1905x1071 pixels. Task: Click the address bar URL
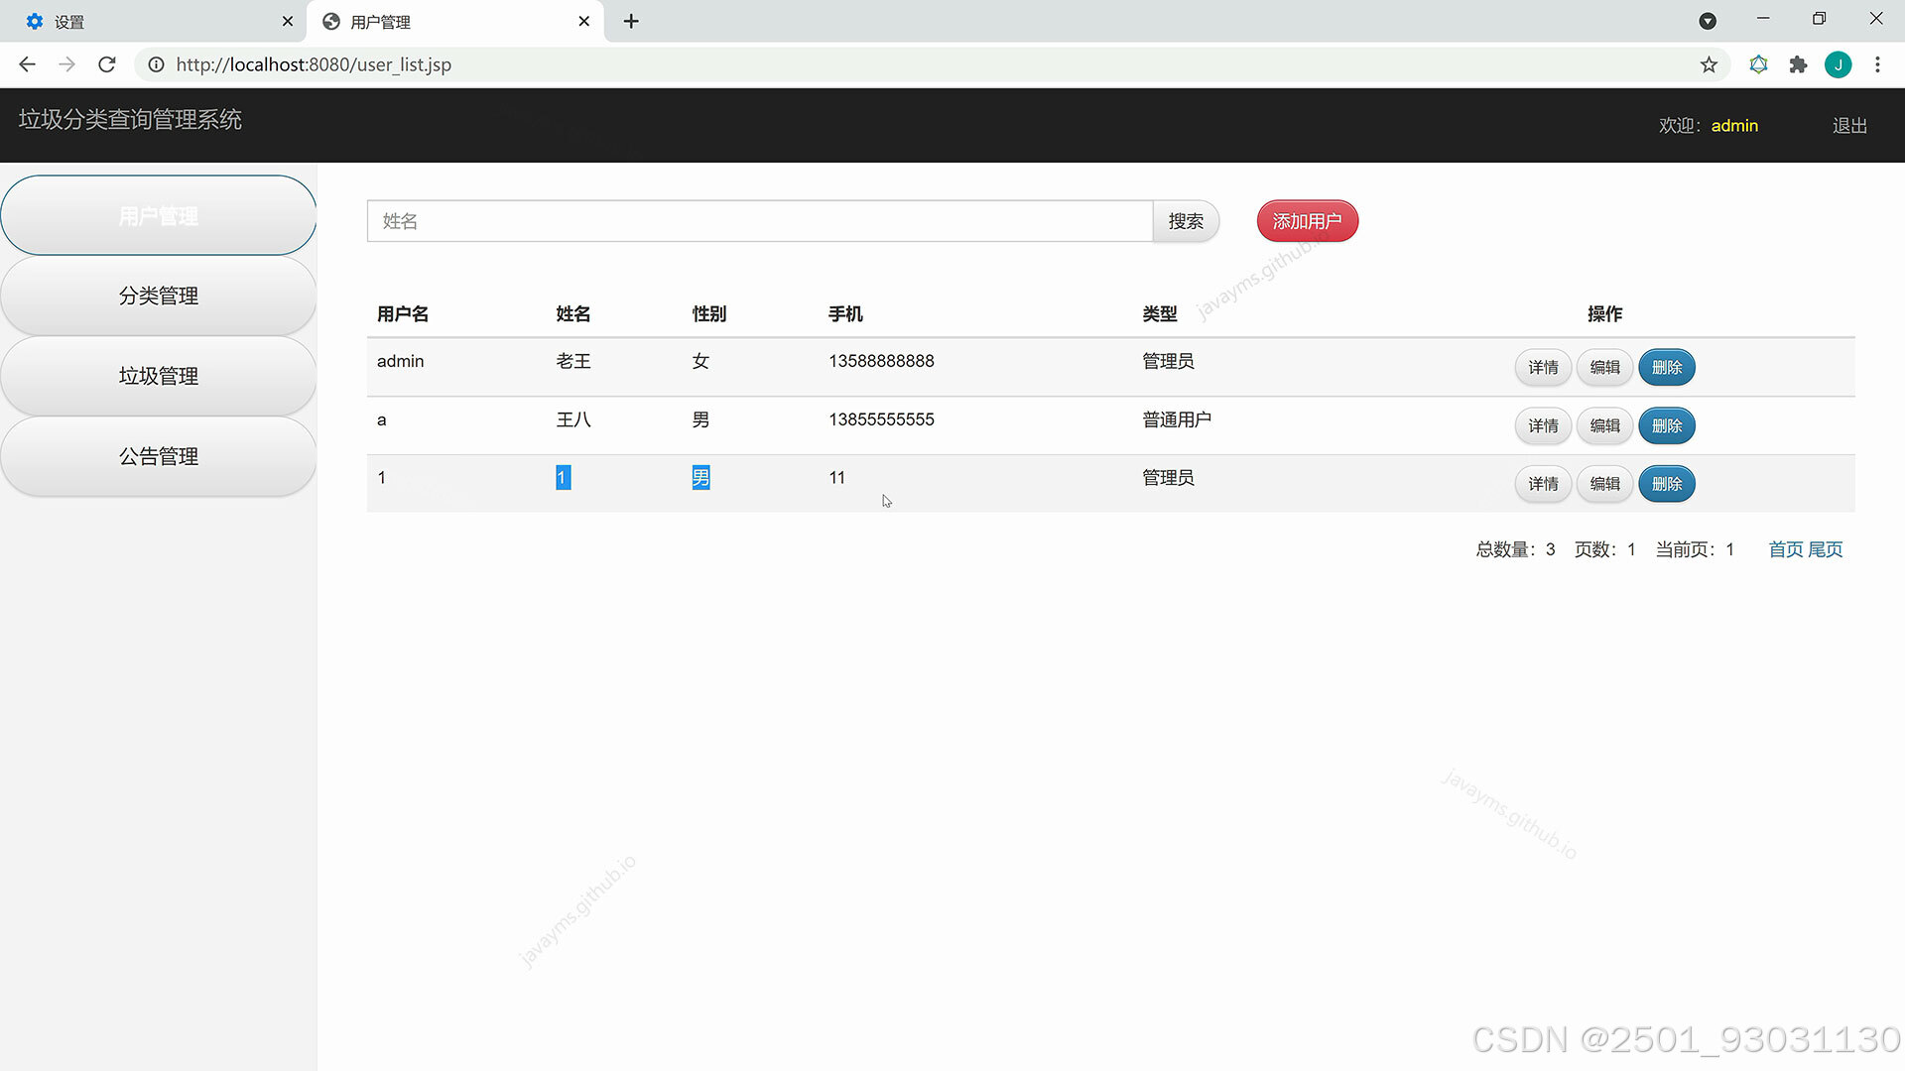coord(314,64)
